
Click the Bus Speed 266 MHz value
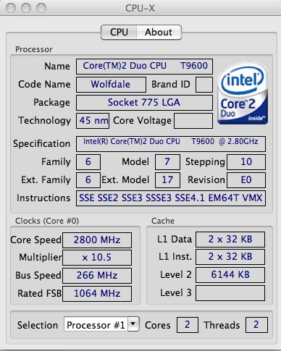click(97, 276)
